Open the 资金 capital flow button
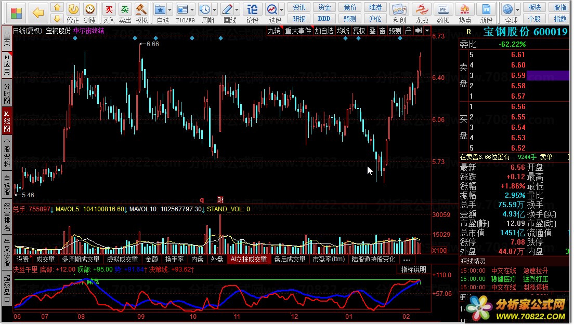Image resolution: width=574 pixels, height=325 pixels. click(x=324, y=7)
